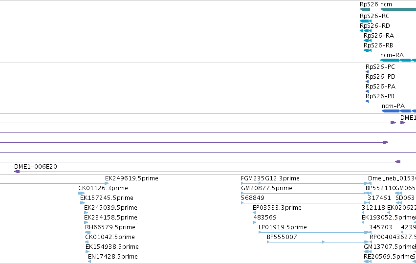Image resolution: width=416 pixels, height=264 pixels.
Task: Click the EK249619.5prime EST label
Action: tap(131, 178)
